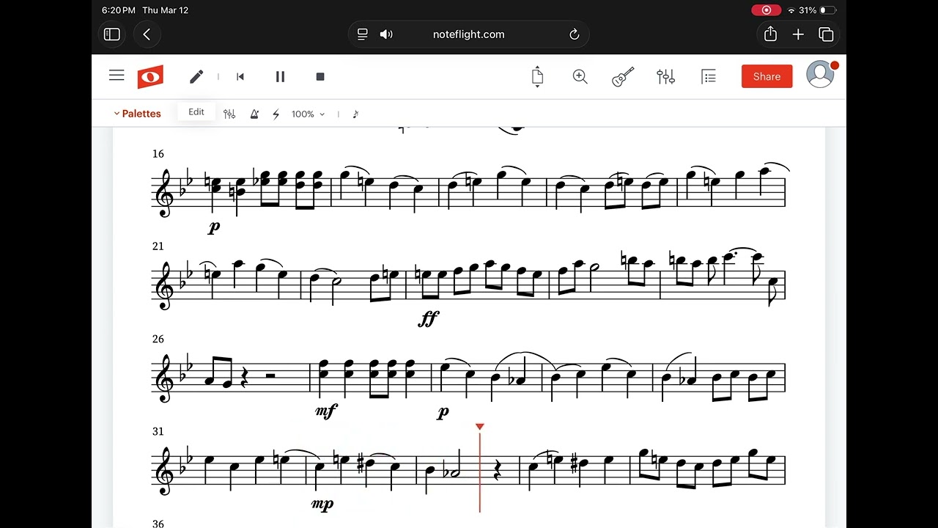
Task: Click the p dynamic marking in measure 16
Action: [x=214, y=227]
